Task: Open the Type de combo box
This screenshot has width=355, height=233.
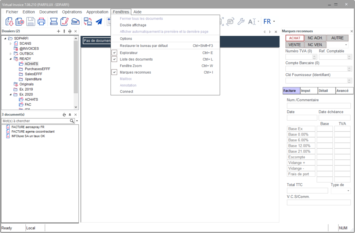Action: [x=340, y=191]
